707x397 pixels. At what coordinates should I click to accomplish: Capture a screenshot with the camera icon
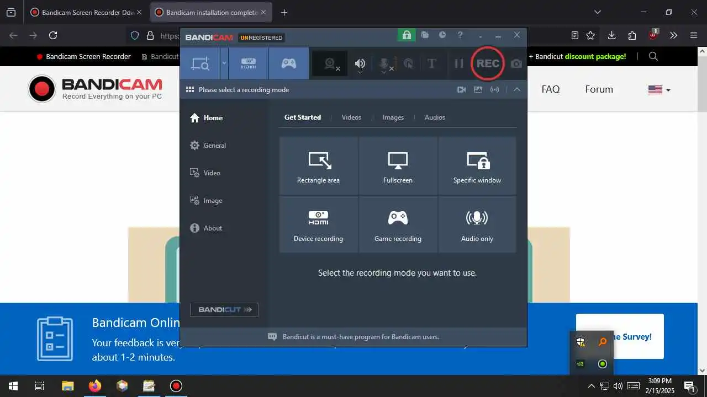coord(516,63)
